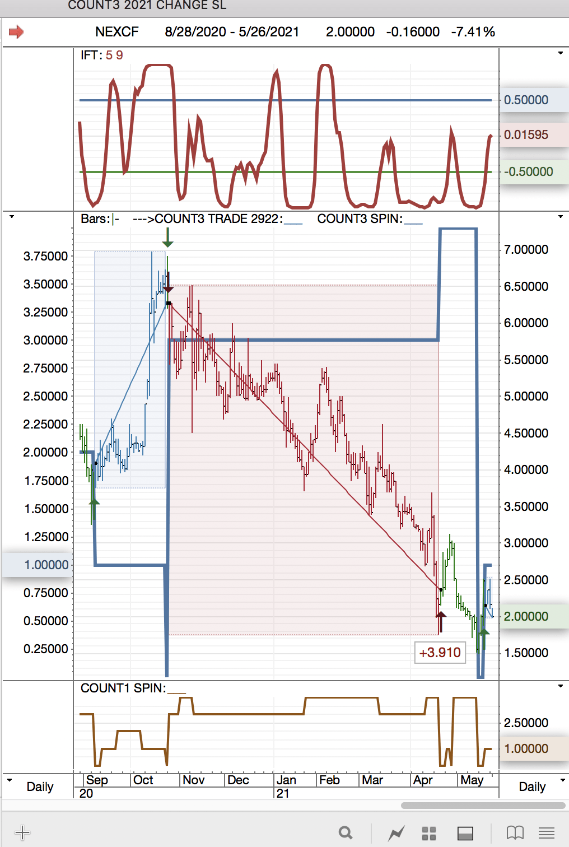
Task: Click the COUNT3 2021 CHANGE SL title
Action: tap(147, 6)
